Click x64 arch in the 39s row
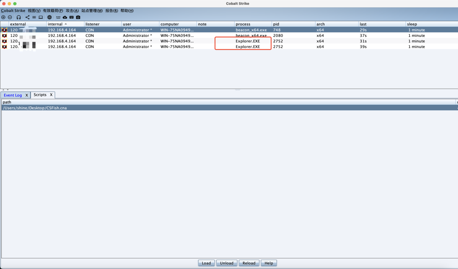Screen dimensions: 458x269 [320, 47]
